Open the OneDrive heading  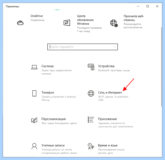point(37,16)
